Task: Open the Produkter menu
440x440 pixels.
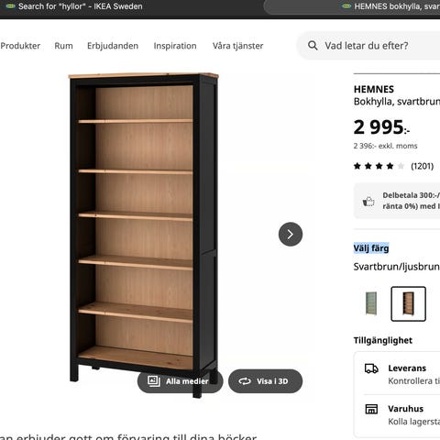Action: tap(20, 46)
